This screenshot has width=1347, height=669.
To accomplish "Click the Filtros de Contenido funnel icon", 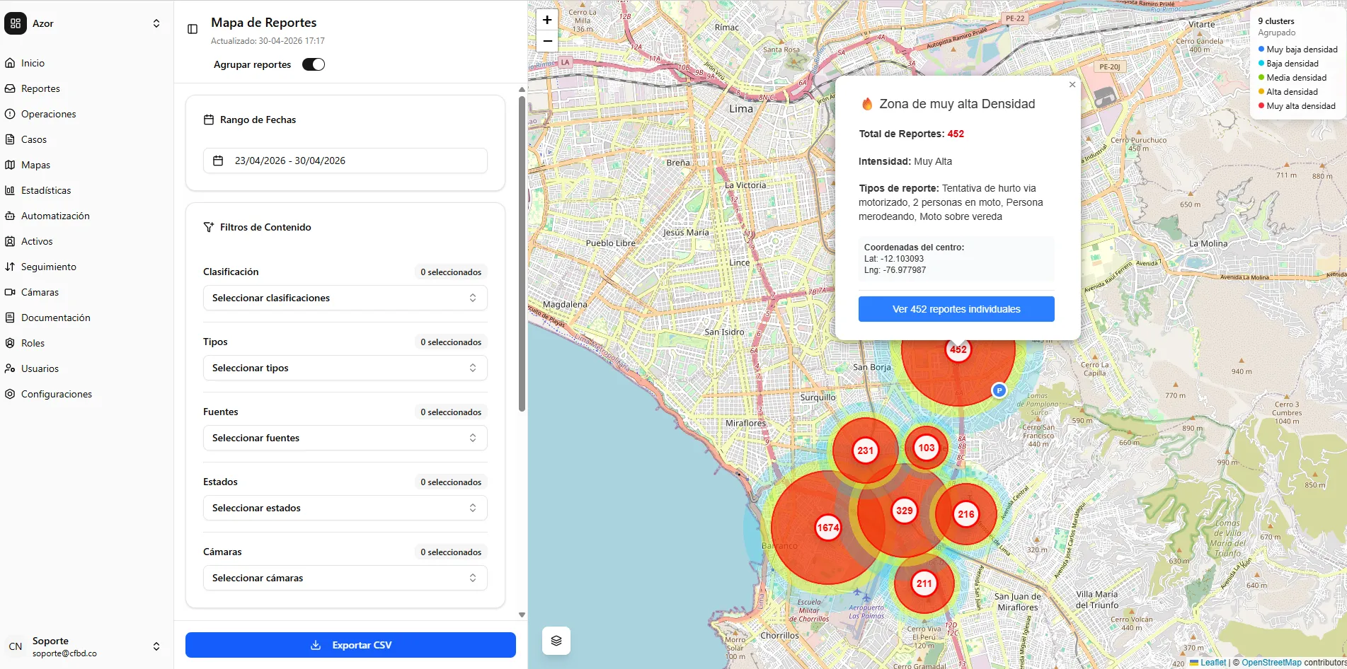I will point(209,227).
